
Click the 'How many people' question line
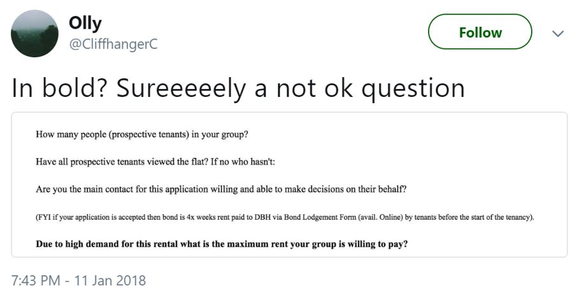click(142, 134)
